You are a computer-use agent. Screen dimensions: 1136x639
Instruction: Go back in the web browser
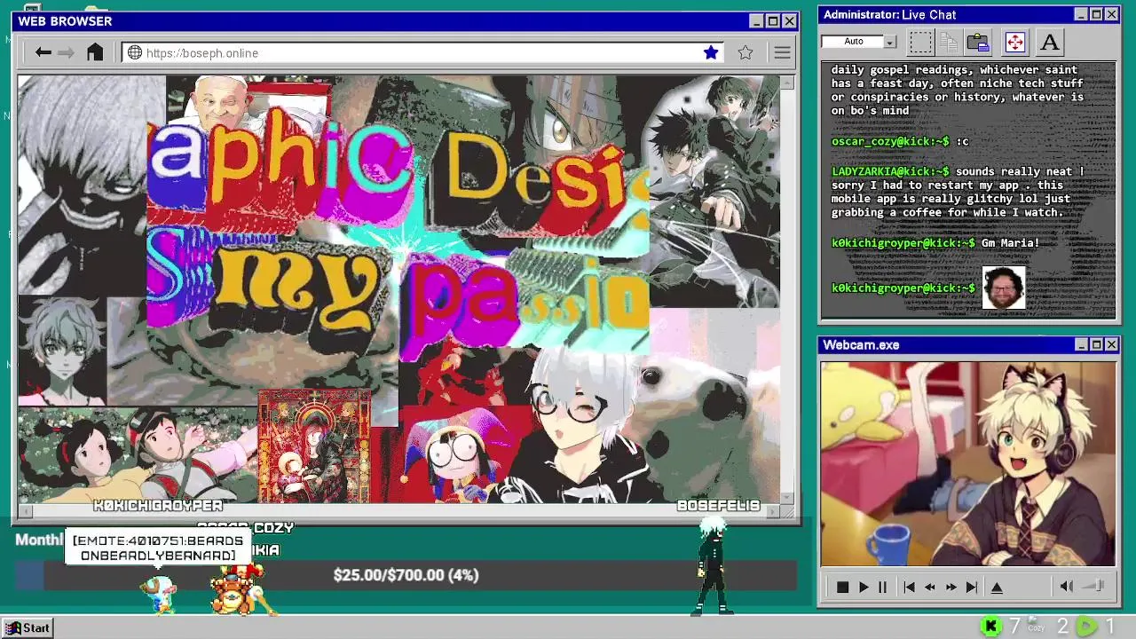pyautogui.click(x=43, y=52)
